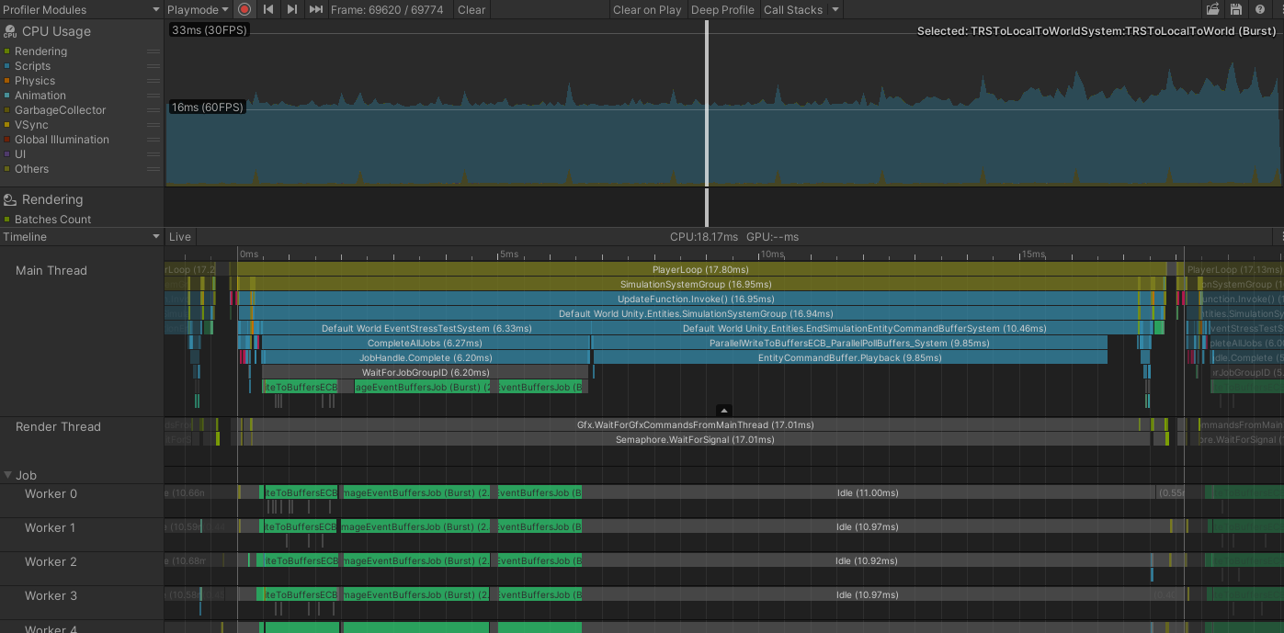
Task: Go to the previous frame
Action: 267,9
